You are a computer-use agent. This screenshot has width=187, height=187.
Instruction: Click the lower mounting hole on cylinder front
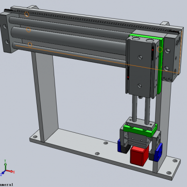point(139,86)
